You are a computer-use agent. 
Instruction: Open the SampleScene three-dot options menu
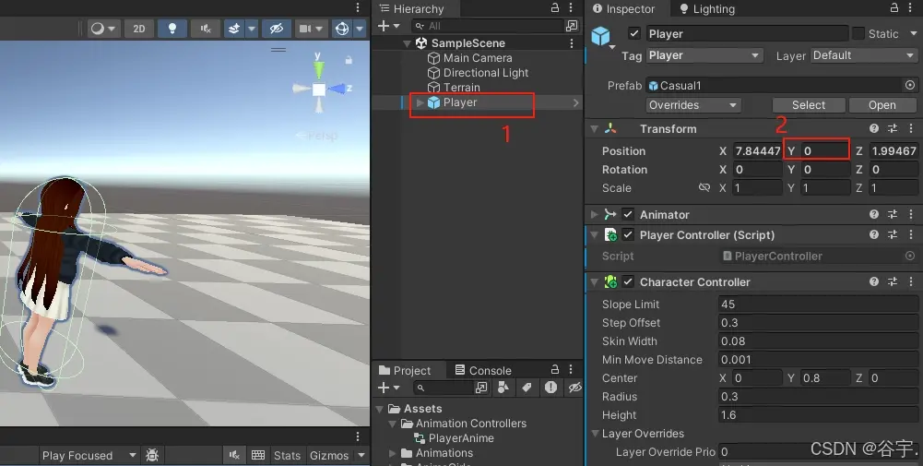click(572, 43)
